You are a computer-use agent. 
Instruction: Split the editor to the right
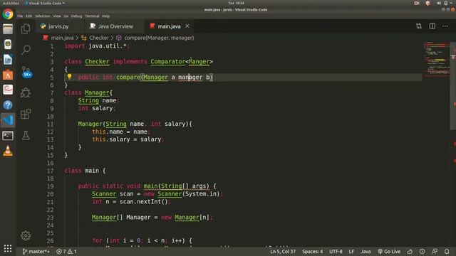click(x=432, y=26)
